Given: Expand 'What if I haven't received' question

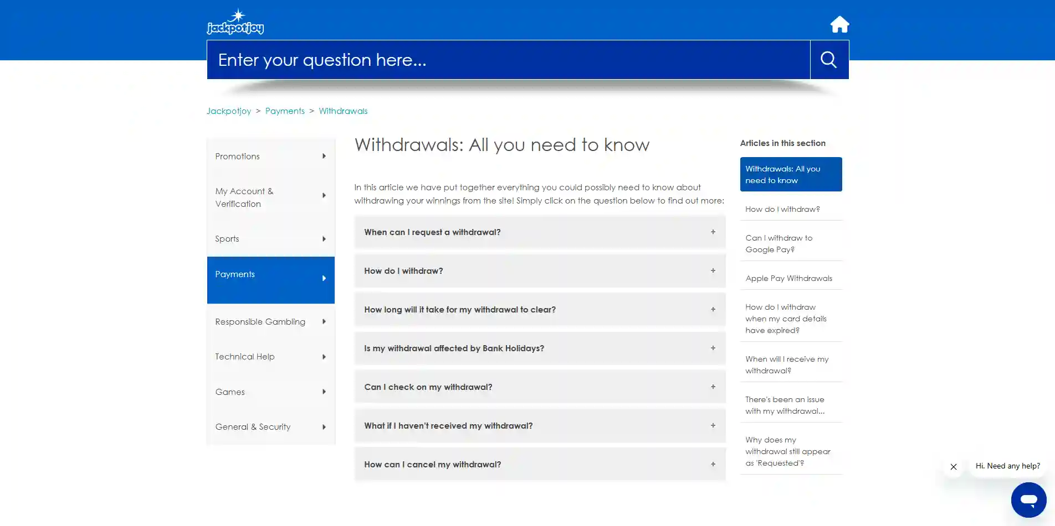Looking at the screenshot, I should pos(540,426).
